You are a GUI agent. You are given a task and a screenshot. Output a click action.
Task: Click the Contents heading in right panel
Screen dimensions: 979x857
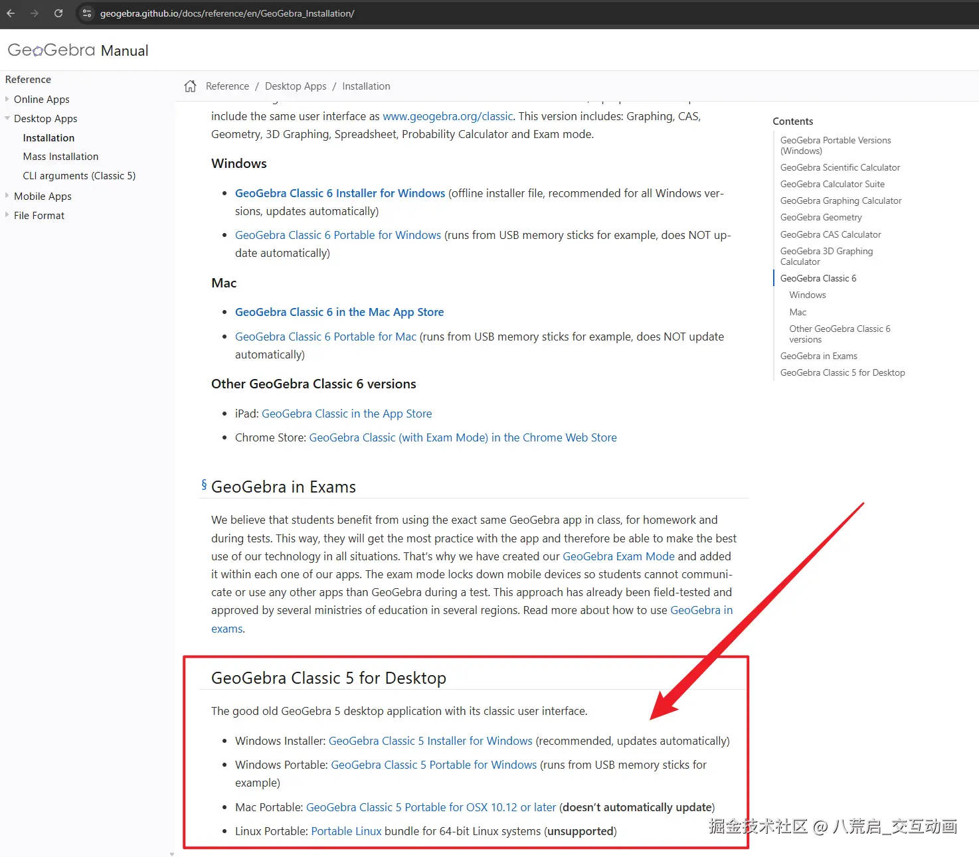[x=793, y=121]
